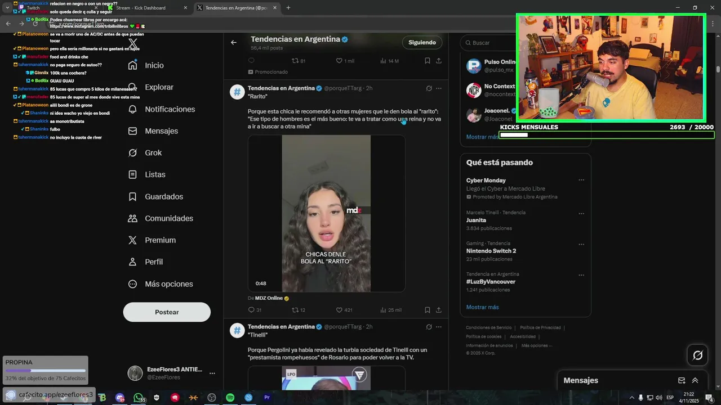Click the Grok icon on the Rarito post
This screenshot has height=405, width=721.
tap(429, 88)
